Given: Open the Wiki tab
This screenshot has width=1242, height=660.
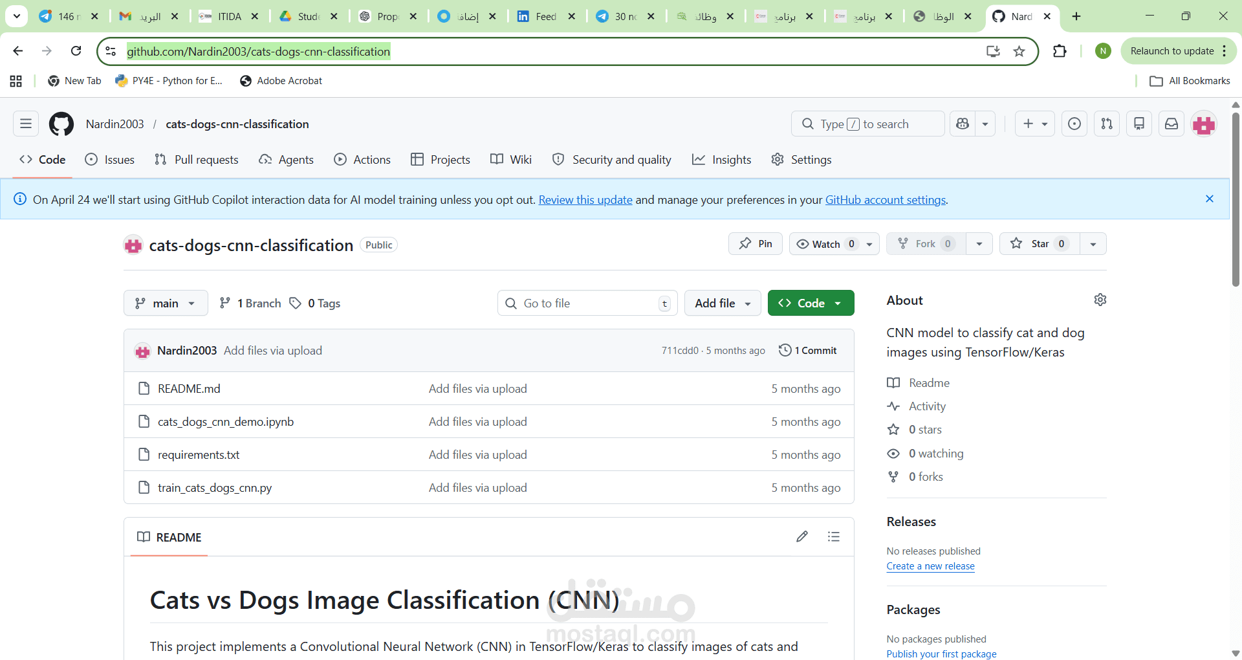Looking at the screenshot, I should point(511,160).
